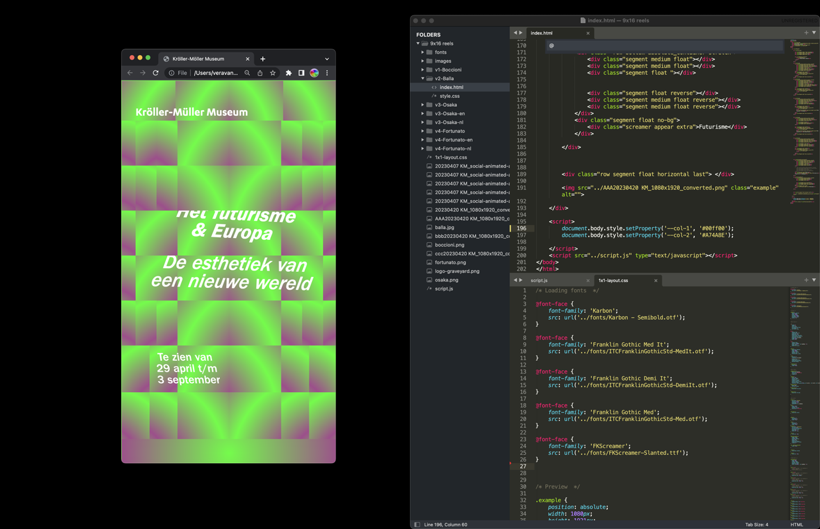Viewport: 820px width, 529px height.
Task: Click the Chrome profile avatar
Action: point(314,73)
